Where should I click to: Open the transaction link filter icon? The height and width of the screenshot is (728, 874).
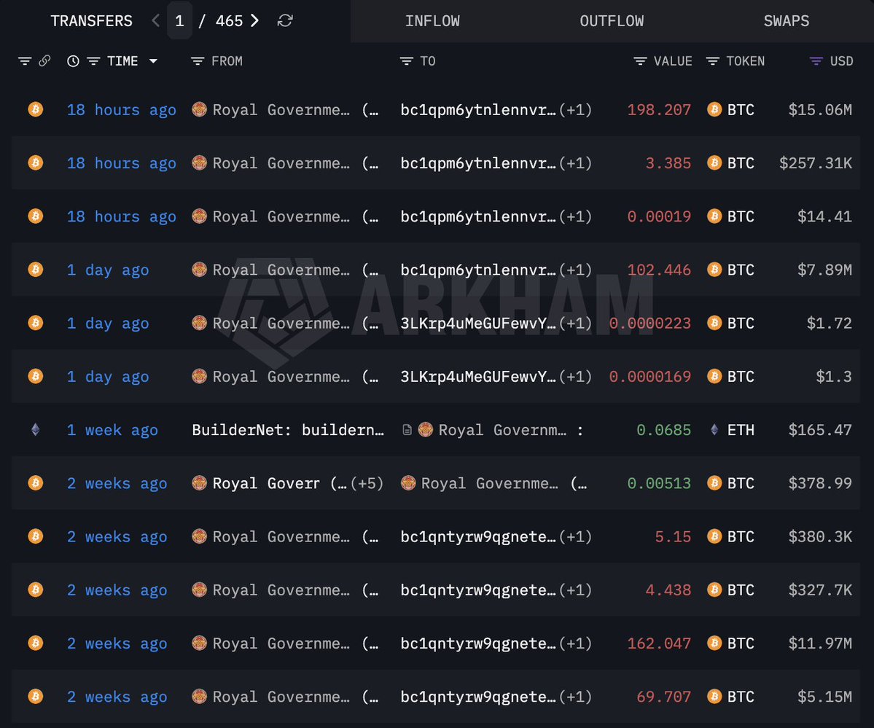click(25, 60)
